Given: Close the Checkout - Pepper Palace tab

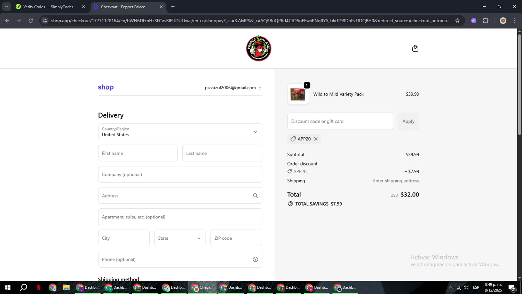Looking at the screenshot, I should coord(161,7).
